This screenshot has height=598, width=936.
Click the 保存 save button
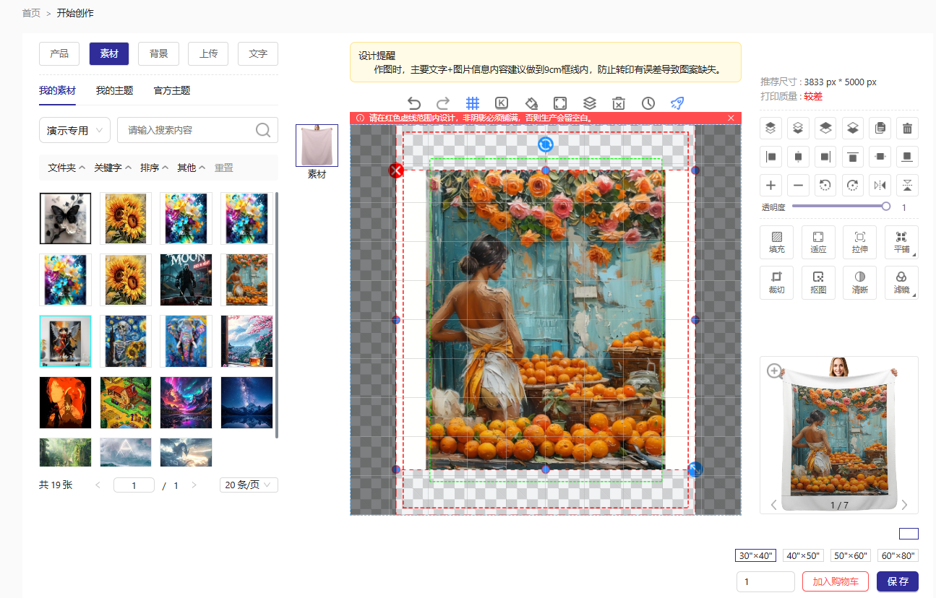coord(897,581)
